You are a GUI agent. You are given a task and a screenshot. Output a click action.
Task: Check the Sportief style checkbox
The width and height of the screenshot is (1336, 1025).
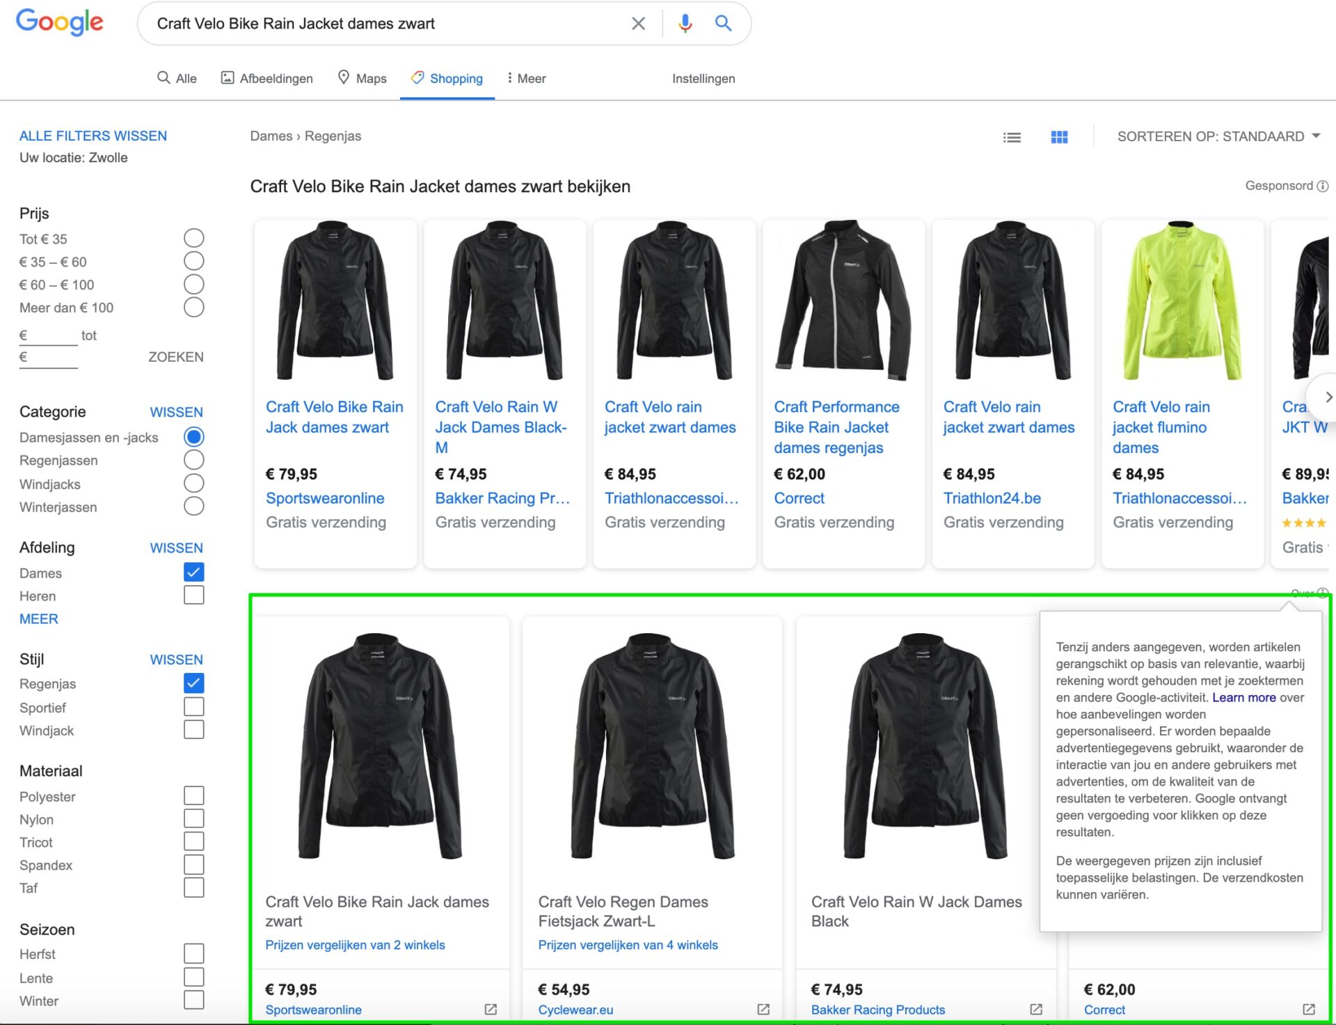click(x=194, y=706)
